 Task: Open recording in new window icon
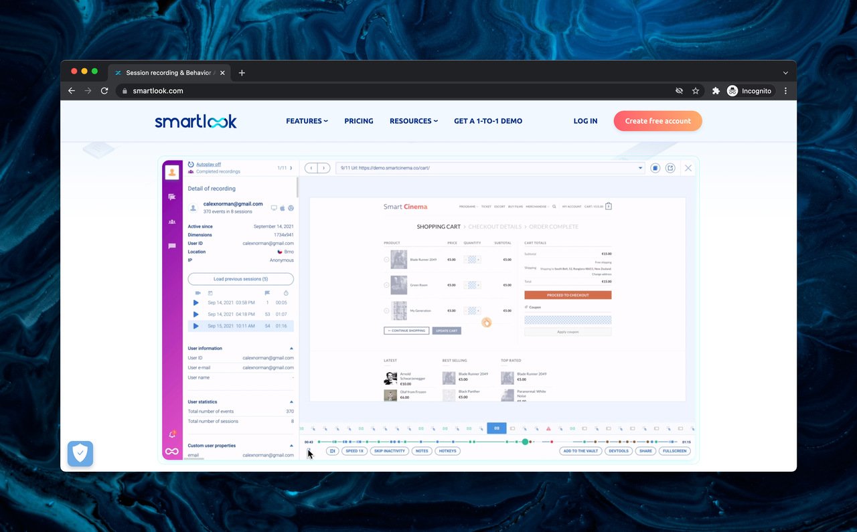click(670, 168)
